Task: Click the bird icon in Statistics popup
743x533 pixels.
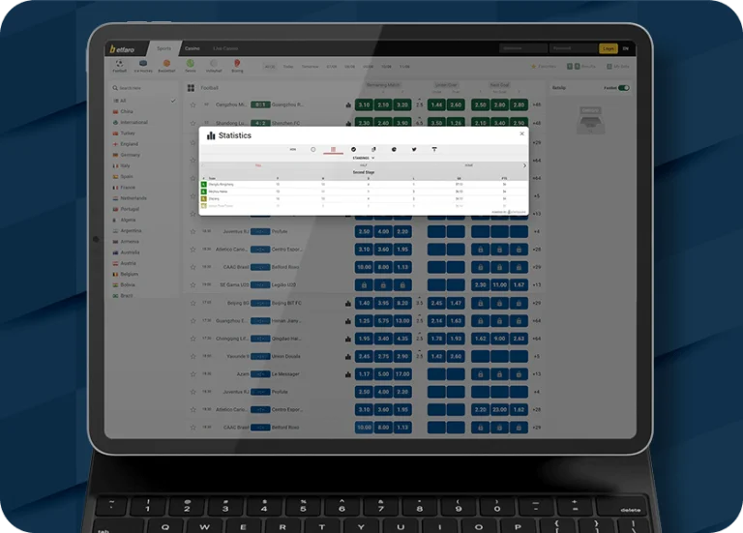Action: (x=414, y=149)
